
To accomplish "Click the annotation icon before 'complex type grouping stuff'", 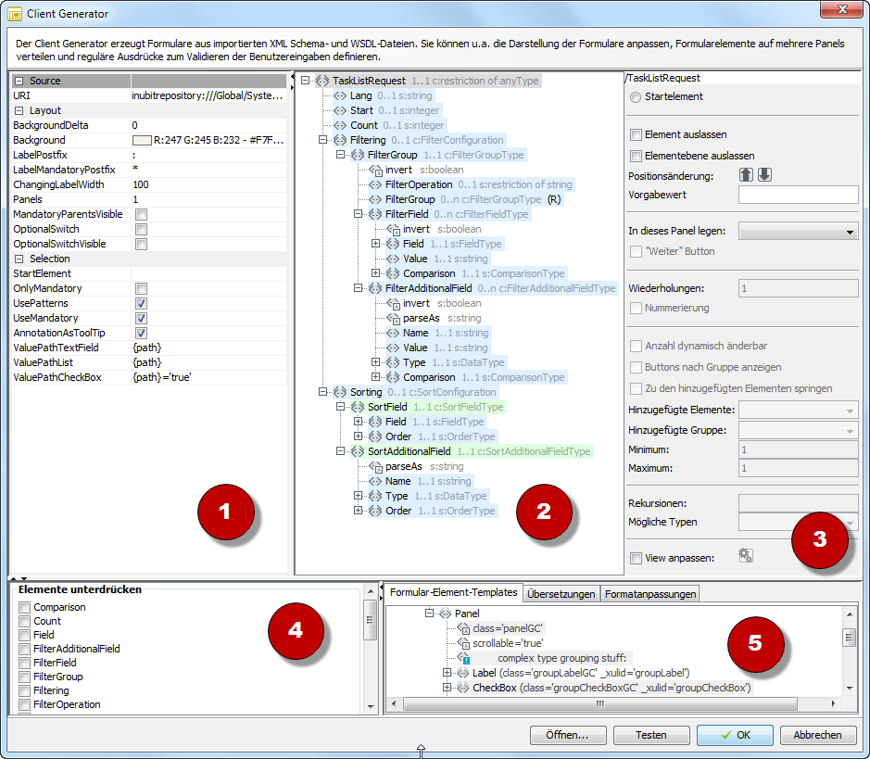I will (x=463, y=658).
